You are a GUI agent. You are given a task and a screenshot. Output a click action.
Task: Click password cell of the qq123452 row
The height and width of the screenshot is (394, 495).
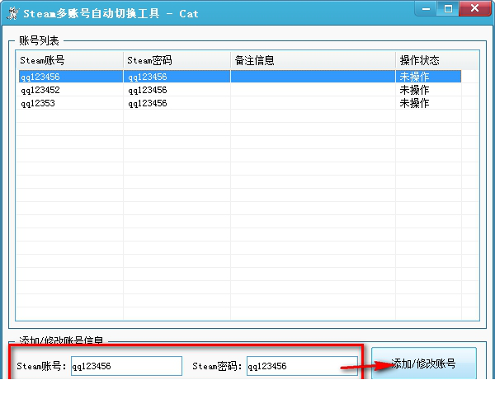click(177, 90)
